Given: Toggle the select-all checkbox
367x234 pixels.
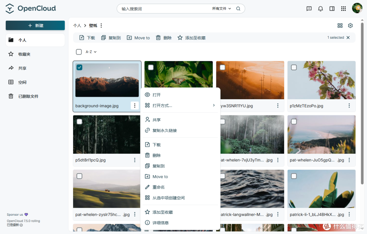Looking at the screenshot, I should 79,52.
